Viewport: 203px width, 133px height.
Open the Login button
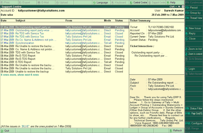[194, 69]
